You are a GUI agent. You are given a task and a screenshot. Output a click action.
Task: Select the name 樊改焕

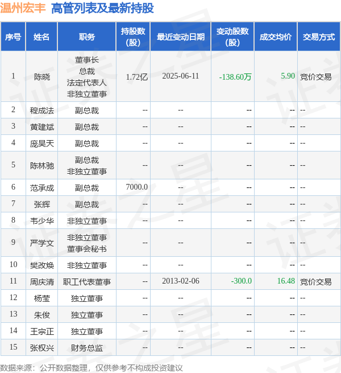[x=42, y=265]
